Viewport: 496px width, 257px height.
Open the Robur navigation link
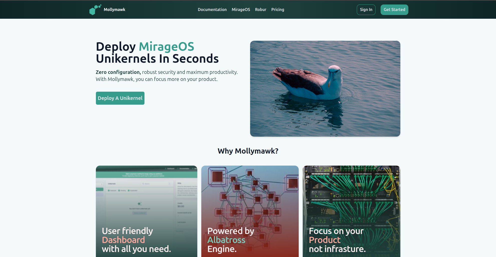[x=260, y=10]
